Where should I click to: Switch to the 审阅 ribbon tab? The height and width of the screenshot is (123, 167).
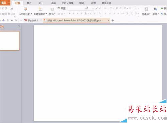pyautogui.click(x=81, y=3)
